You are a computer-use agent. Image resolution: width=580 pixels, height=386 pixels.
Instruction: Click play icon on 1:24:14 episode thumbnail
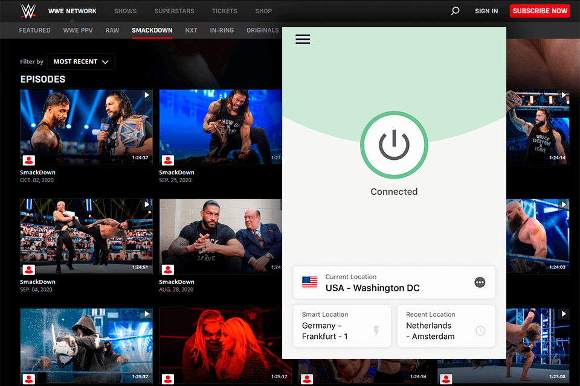coord(563,95)
